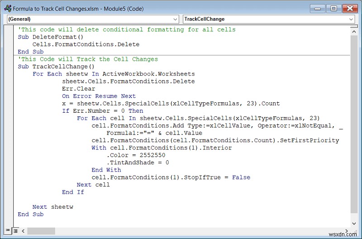The height and width of the screenshot is (239, 362).
Task: Click 'With cell.FormatConditions(1).Interior' line
Action: point(162,148)
